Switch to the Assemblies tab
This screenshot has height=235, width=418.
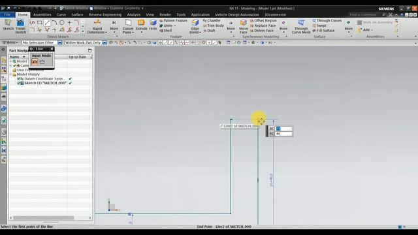[x=42, y=14]
